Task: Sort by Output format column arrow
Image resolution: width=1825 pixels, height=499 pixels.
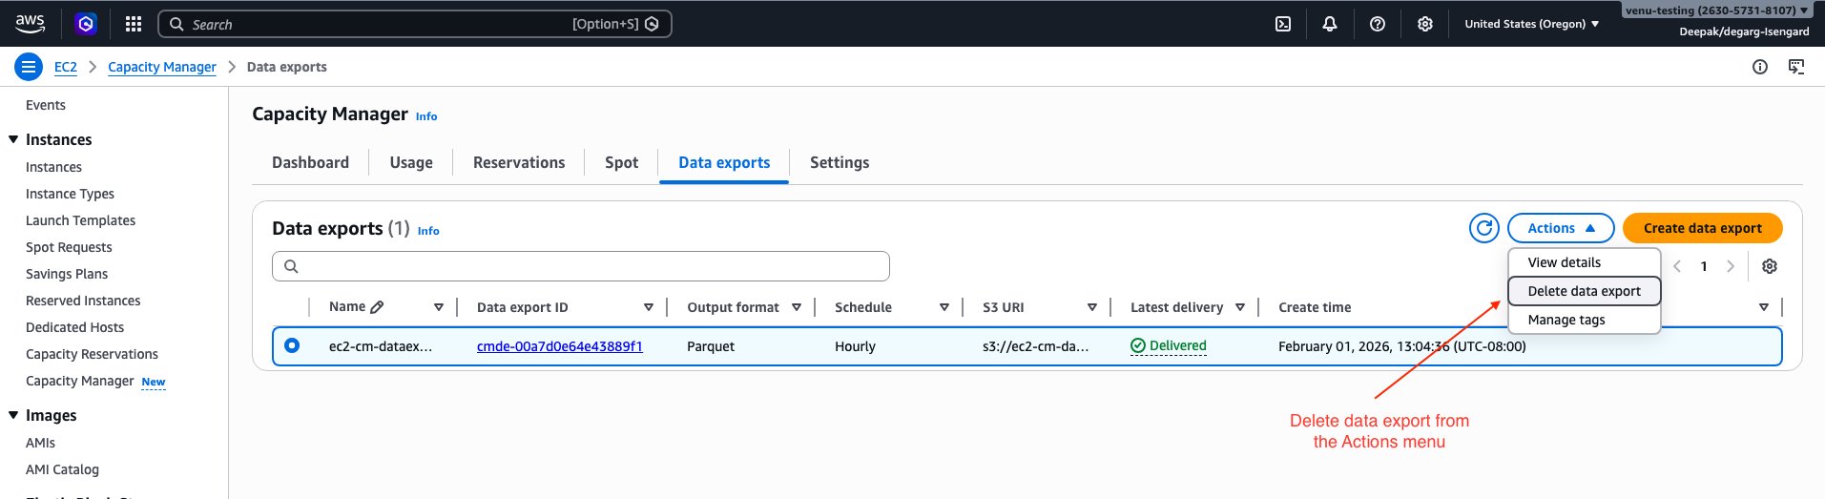Action: click(x=797, y=307)
